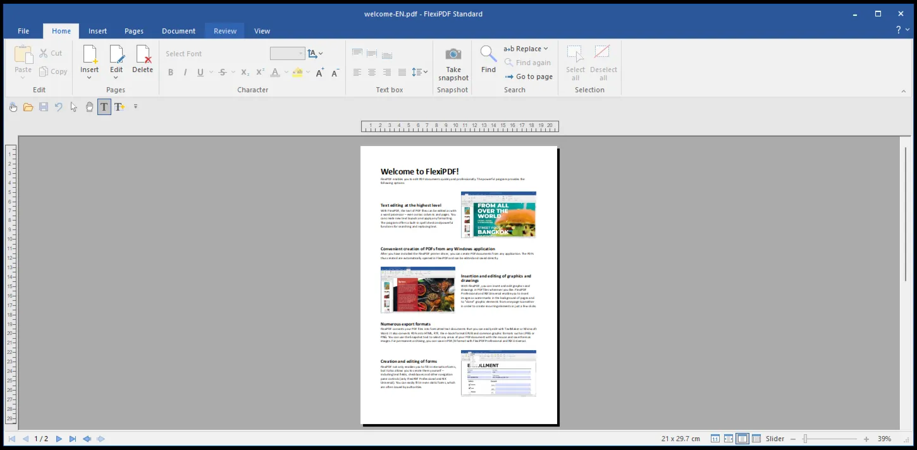Open the File menu
The image size is (917, 450).
point(23,31)
